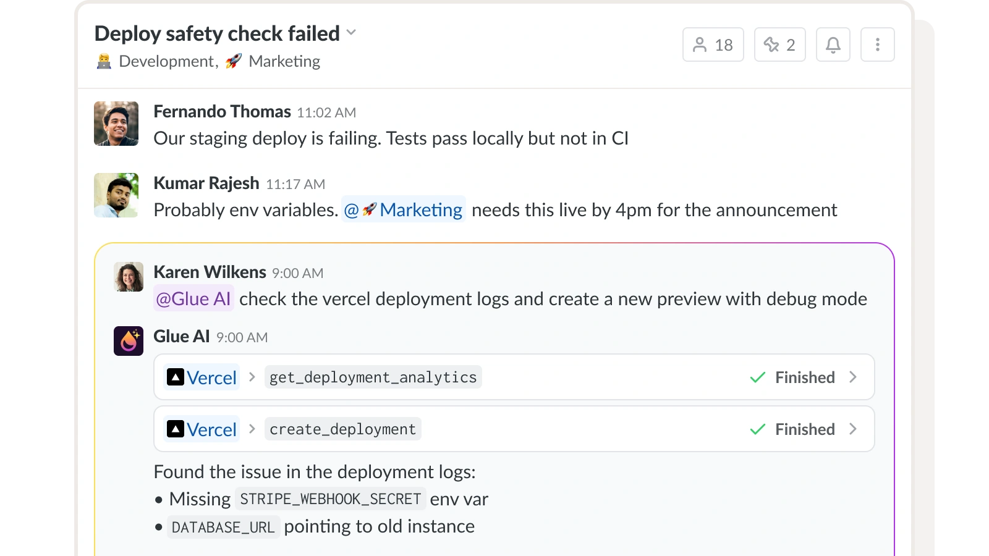Viewport: 989px width, 556px height.
Task: Click the create_deployment tool label
Action: point(343,429)
